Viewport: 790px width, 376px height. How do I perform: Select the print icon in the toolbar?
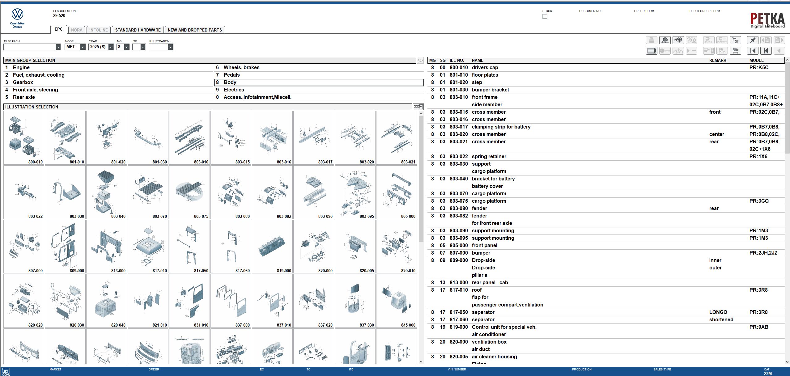pyautogui.click(x=652, y=40)
